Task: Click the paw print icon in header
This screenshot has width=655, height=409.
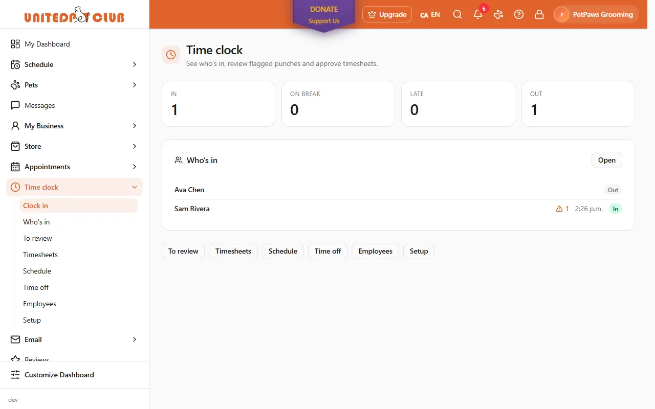Action: click(498, 14)
